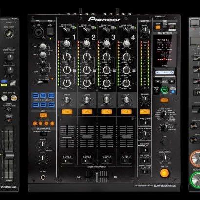Turn the MIC 1 level knob
The image size is (200, 200).
click(43, 46)
